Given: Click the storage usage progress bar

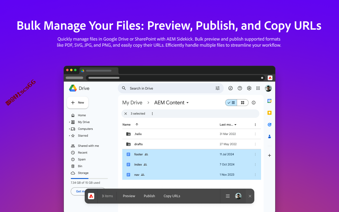Looking at the screenshot, I should click(x=89, y=178).
